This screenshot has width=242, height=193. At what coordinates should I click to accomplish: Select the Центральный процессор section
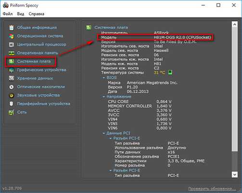tap(41, 44)
